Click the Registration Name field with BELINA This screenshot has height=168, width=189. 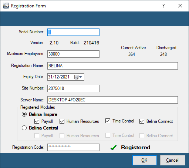pyautogui.click(x=112, y=66)
